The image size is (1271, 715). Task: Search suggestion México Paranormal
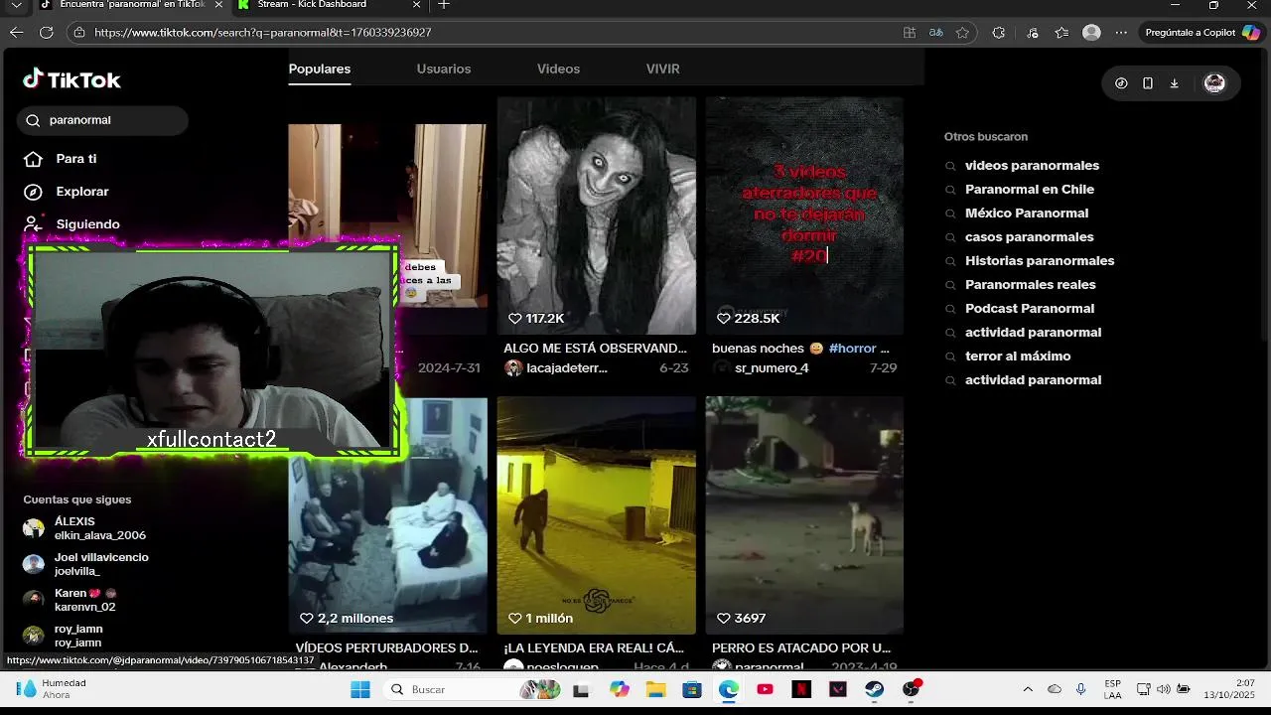click(1026, 214)
